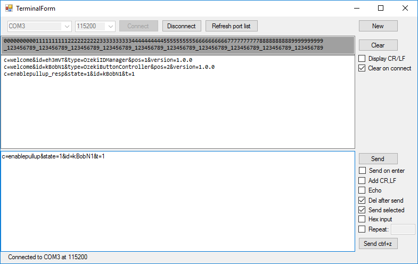Screen dimensions: 418x264
Task: Click the OzekiButtonController welcome line in output
Action: click(109, 67)
